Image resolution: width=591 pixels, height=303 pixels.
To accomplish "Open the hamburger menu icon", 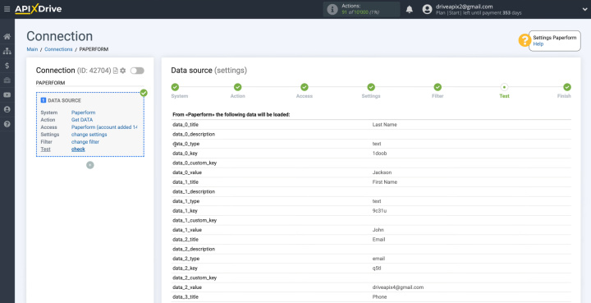I will click(7, 9).
